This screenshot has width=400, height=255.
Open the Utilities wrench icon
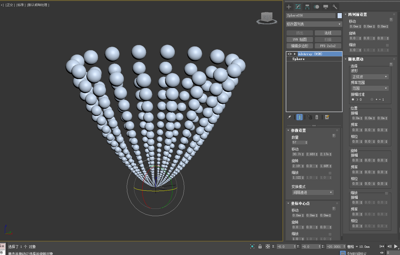[335, 7]
